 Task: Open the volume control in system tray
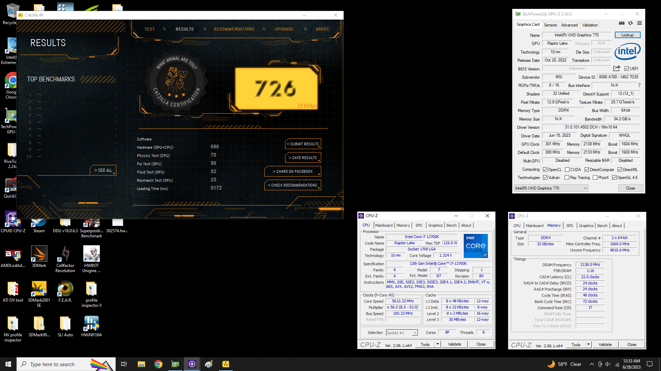tap(608, 364)
